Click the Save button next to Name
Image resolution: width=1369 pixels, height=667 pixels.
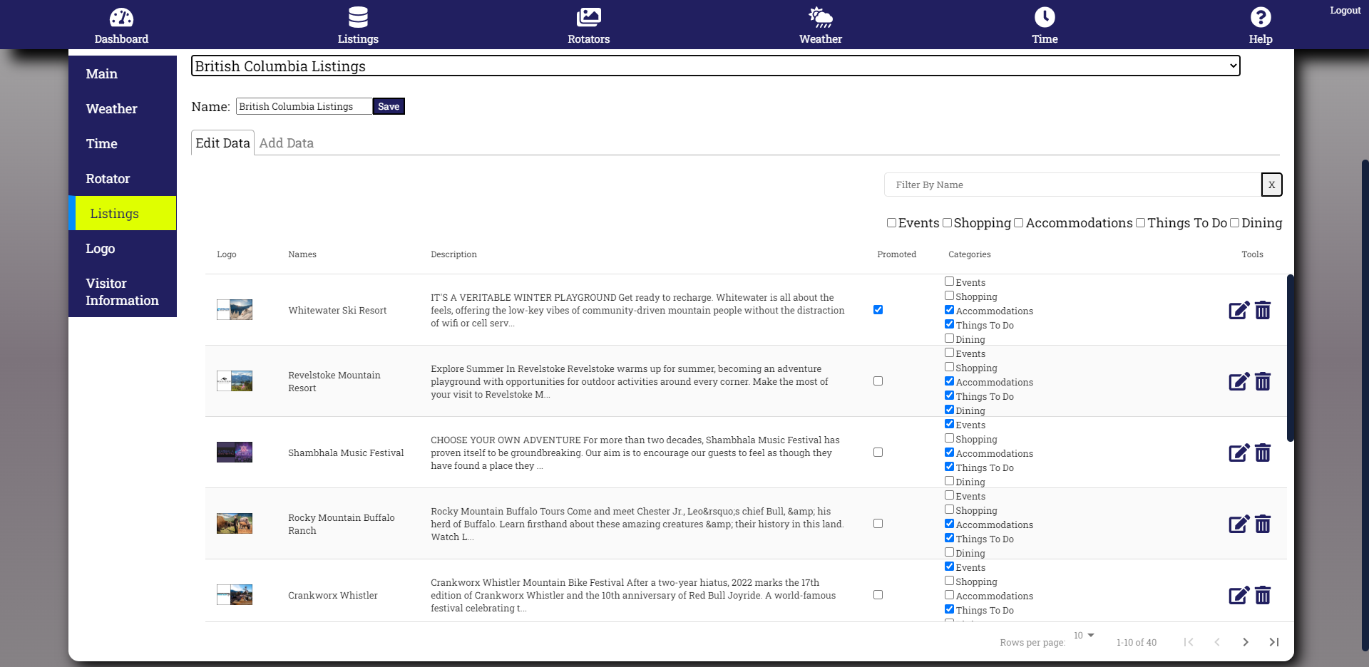pyautogui.click(x=389, y=105)
